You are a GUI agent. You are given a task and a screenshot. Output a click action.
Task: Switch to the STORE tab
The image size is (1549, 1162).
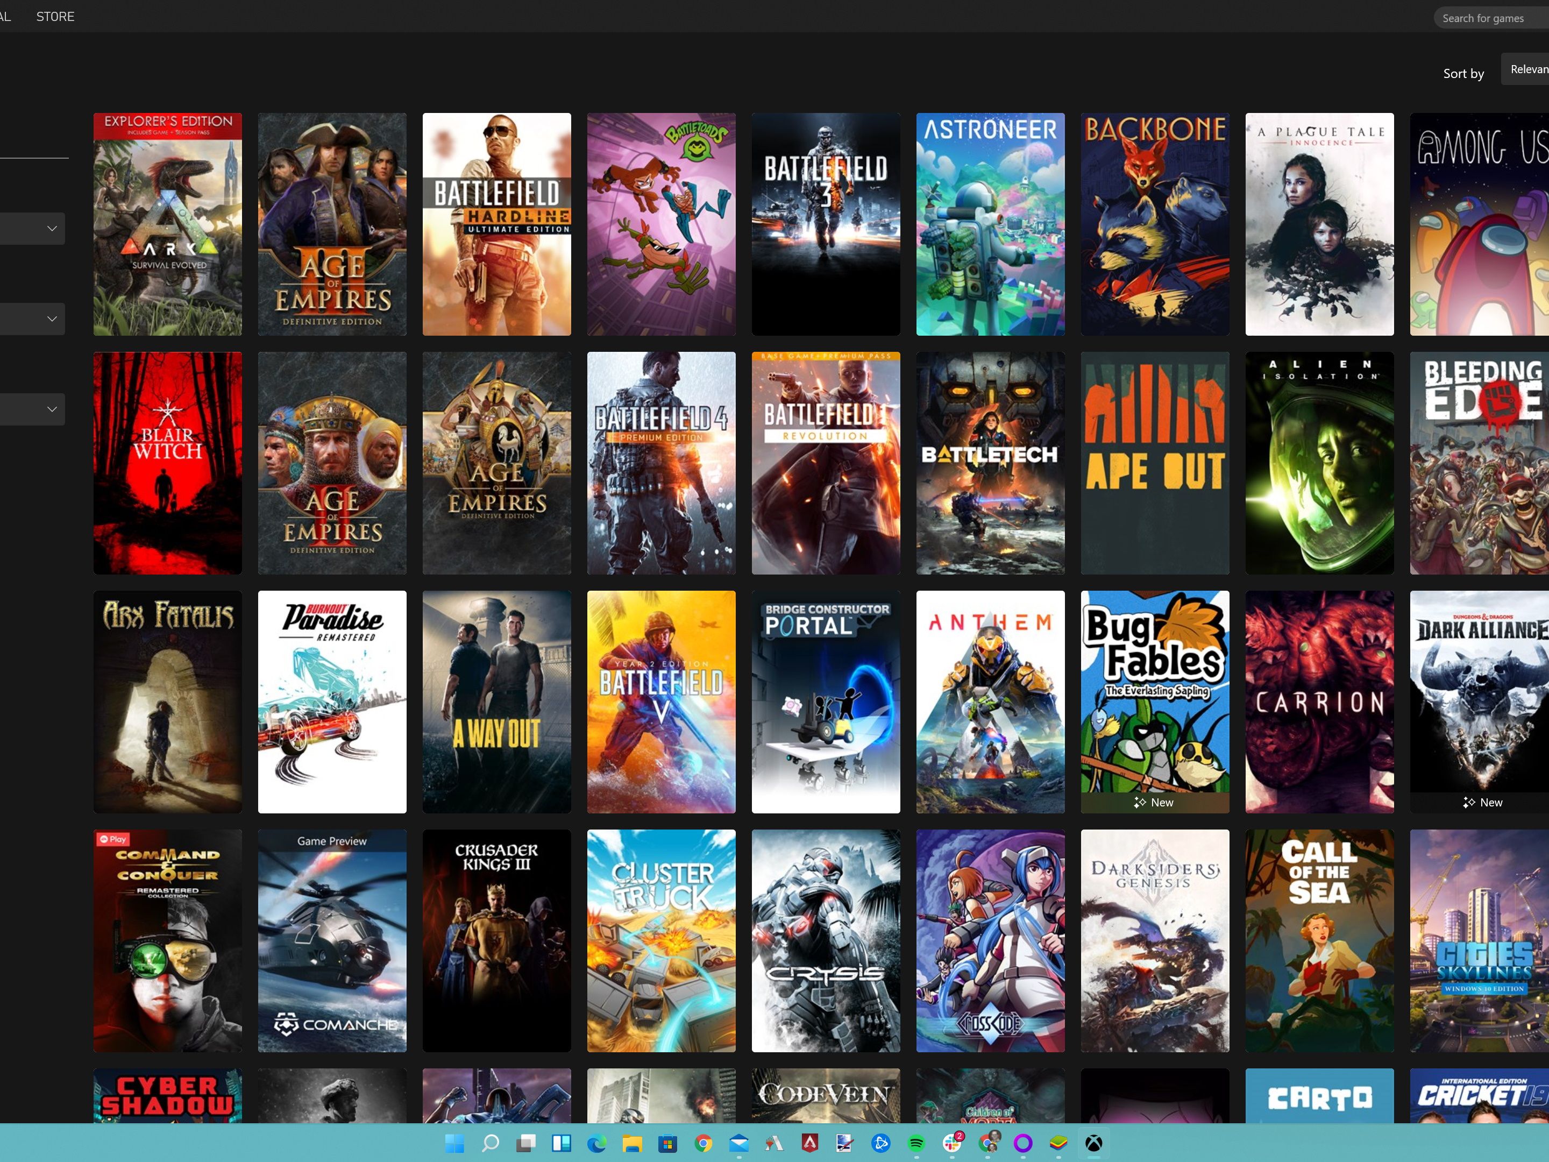pos(55,17)
